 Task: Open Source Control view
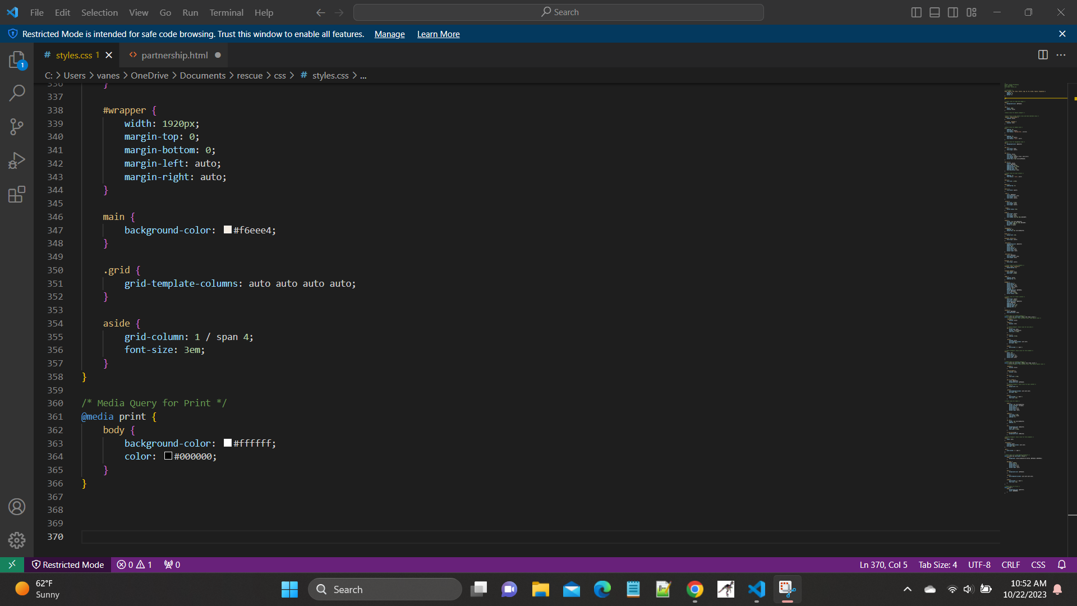pyautogui.click(x=17, y=127)
